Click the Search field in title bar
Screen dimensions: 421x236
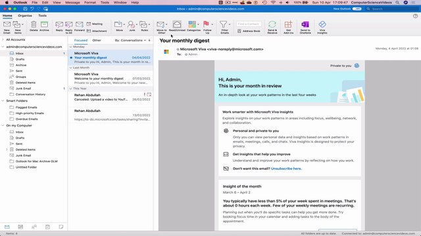pyautogui.click(x=392, y=9)
